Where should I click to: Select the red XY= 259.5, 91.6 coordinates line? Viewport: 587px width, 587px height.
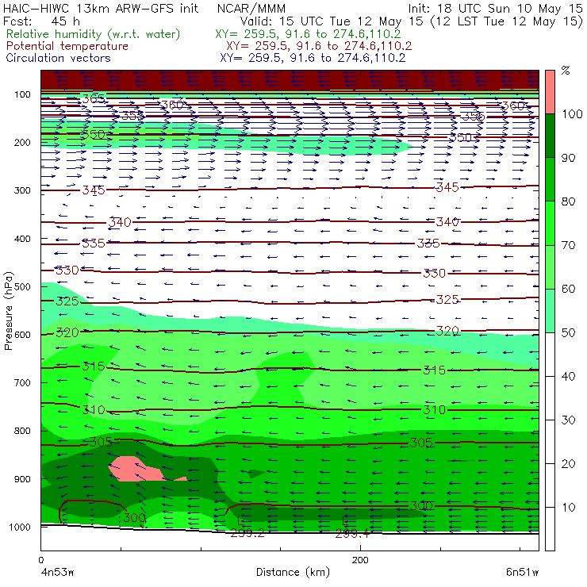[x=319, y=46]
